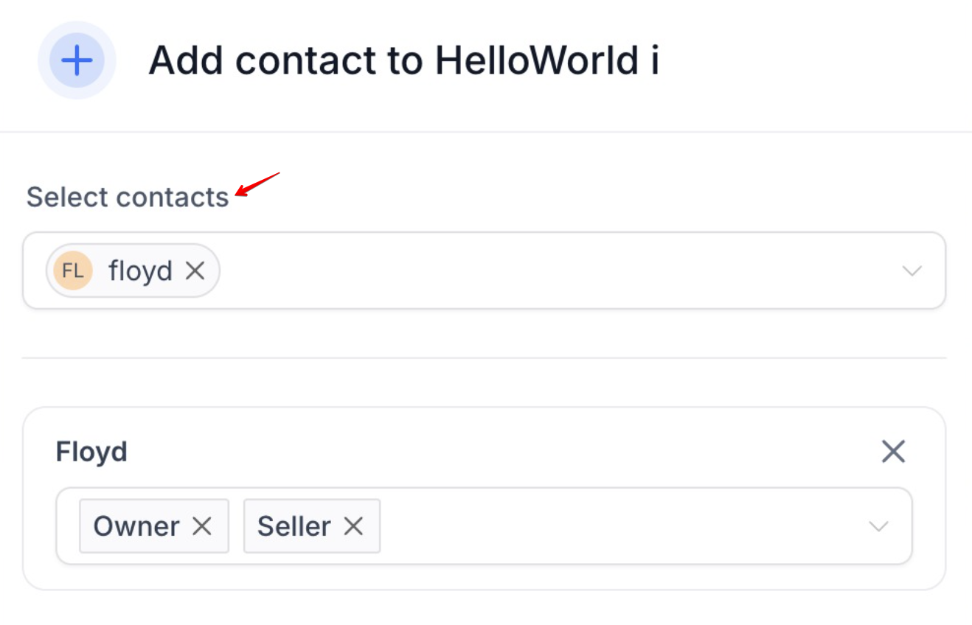
Task: Remove the floyd contact chip
Action: pos(195,271)
